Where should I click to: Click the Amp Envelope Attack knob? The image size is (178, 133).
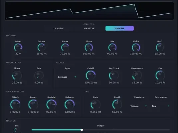[x=15, y=104]
